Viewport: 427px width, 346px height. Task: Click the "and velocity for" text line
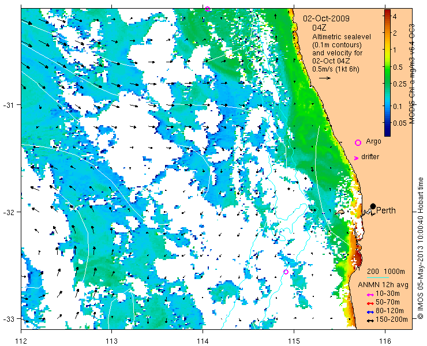(338, 53)
